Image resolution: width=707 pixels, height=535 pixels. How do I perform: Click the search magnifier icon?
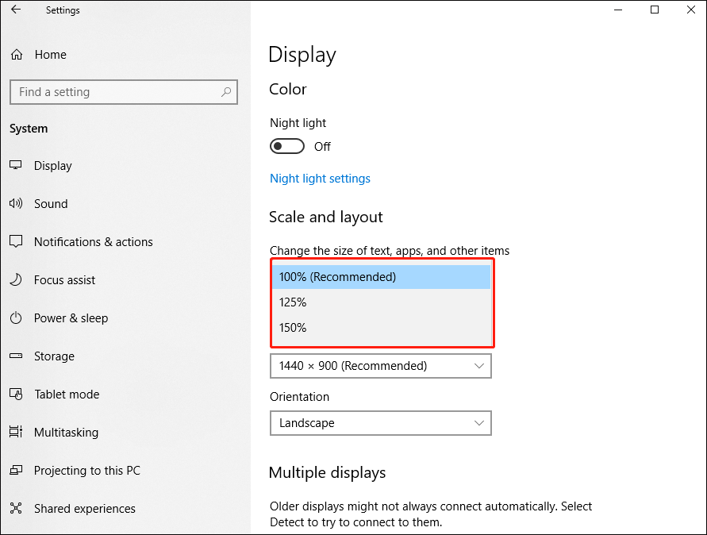pos(226,92)
